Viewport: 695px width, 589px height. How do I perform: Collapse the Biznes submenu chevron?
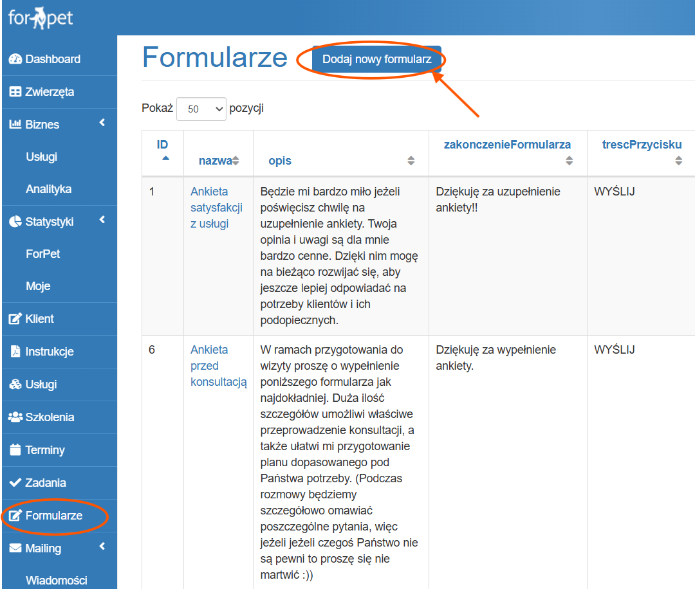(x=102, y=122)
